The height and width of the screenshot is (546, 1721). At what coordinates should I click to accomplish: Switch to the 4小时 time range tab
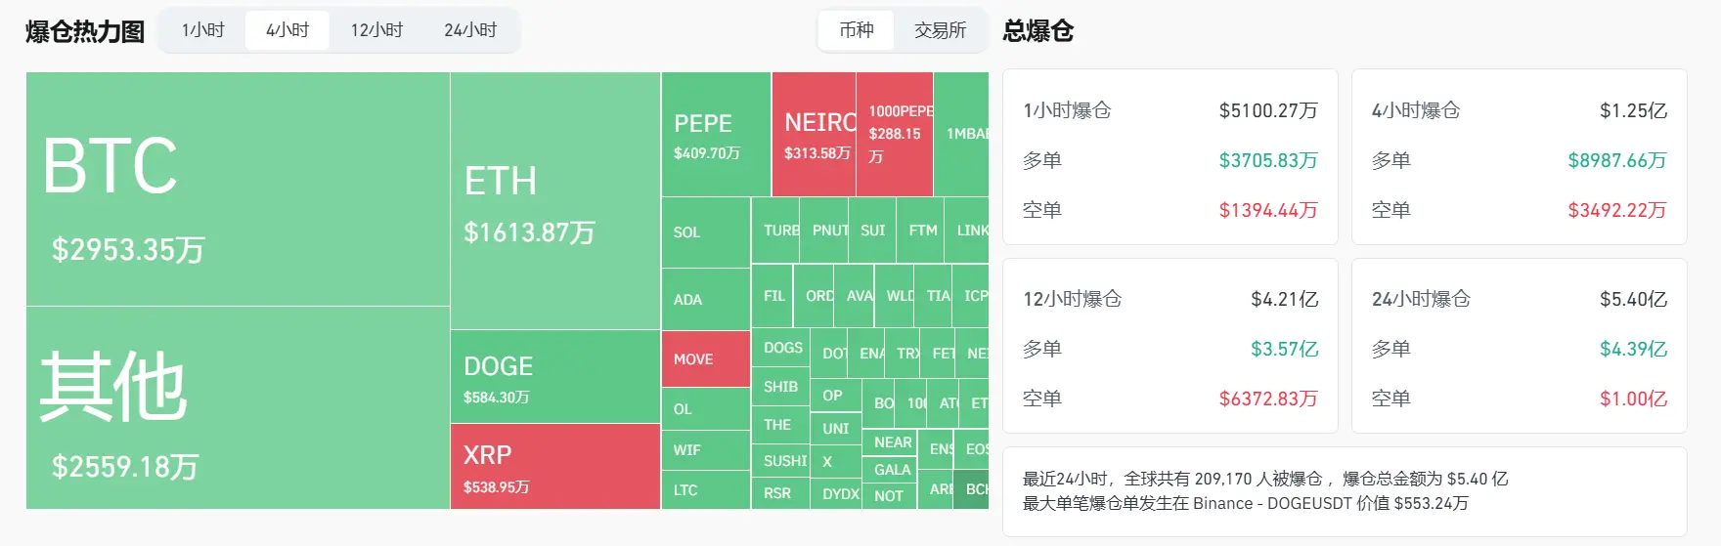pyautogui.click(x=287, y=30)
